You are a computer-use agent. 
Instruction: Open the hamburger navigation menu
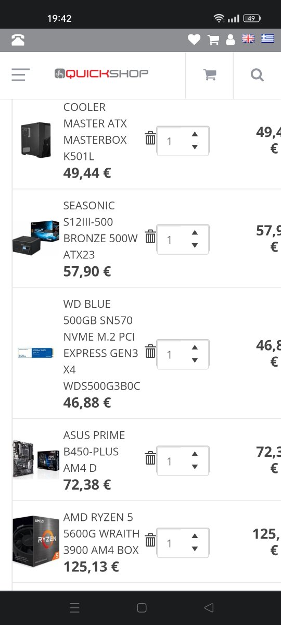20,75
